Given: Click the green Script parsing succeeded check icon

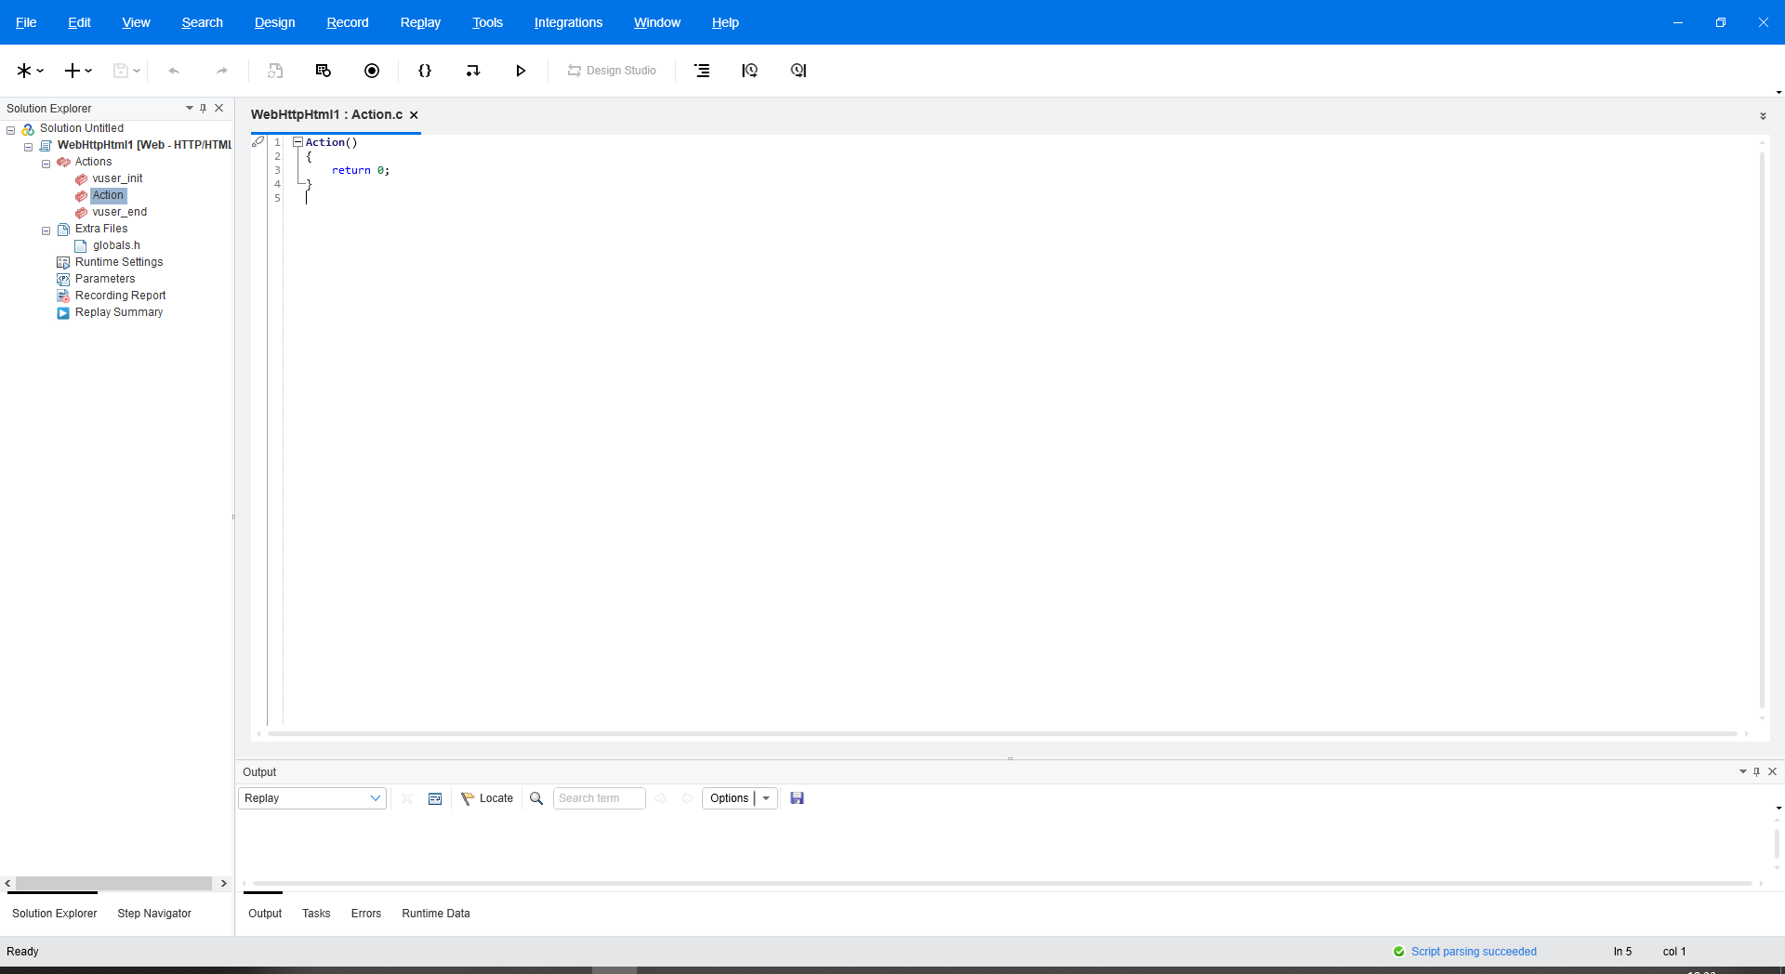Looking at the screenshot, I should pos(1399,952).
